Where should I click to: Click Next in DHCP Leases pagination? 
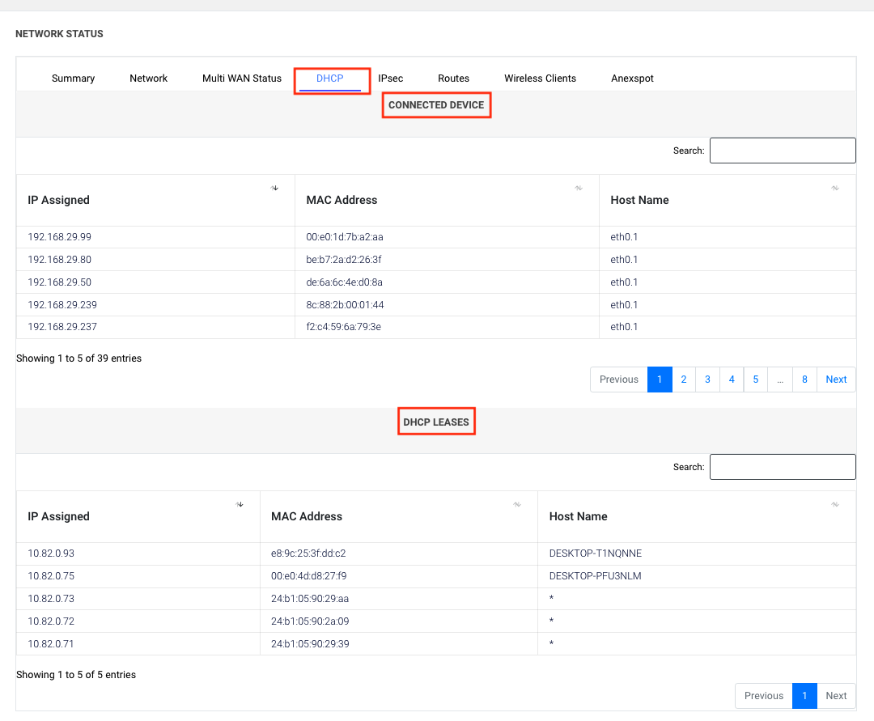(836, 696)
